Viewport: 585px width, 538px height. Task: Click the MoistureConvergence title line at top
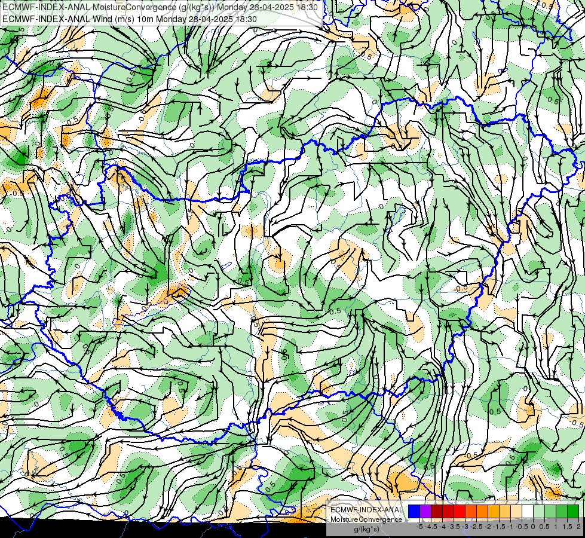(160, 7)
